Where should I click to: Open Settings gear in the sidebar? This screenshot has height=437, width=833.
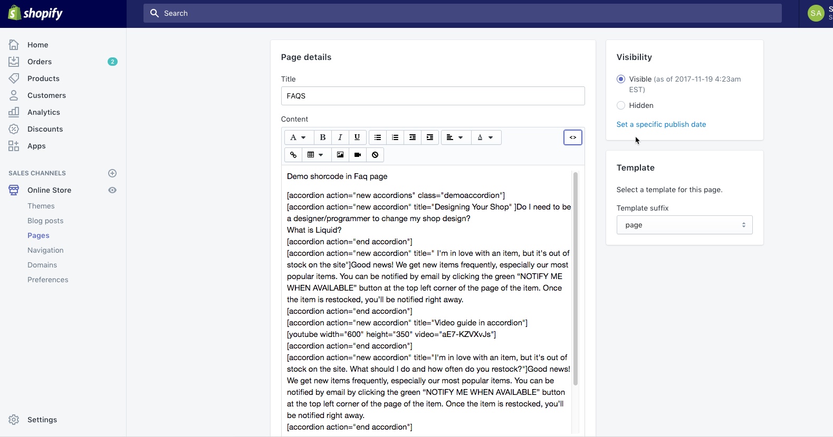[x=14, y=420]
